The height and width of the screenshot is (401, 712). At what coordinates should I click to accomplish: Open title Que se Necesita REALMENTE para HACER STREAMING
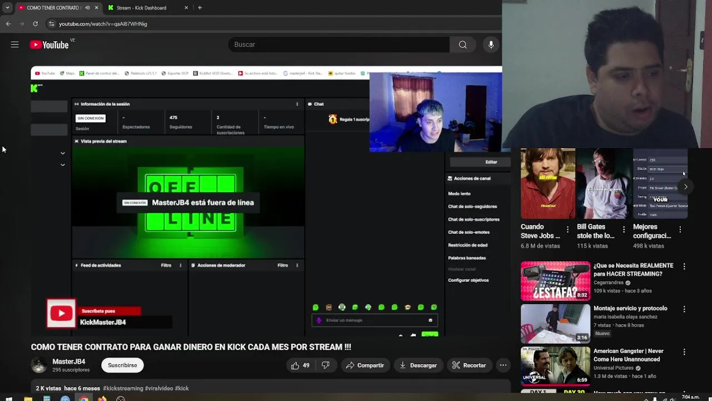[633, 270]
